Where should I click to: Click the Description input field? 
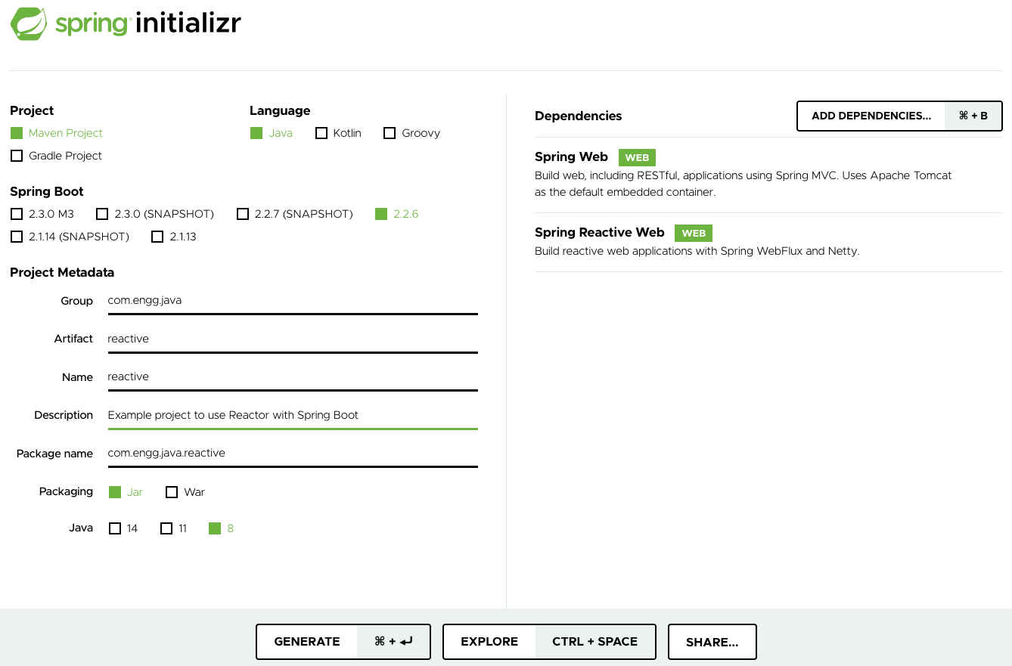click(x=292, y=414)
